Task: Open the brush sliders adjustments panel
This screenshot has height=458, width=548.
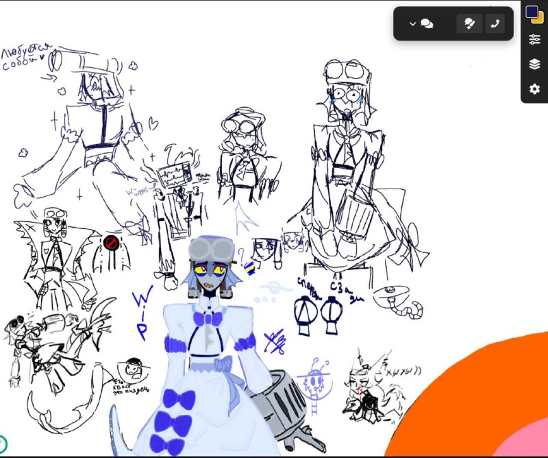Action: coord(534,39)
